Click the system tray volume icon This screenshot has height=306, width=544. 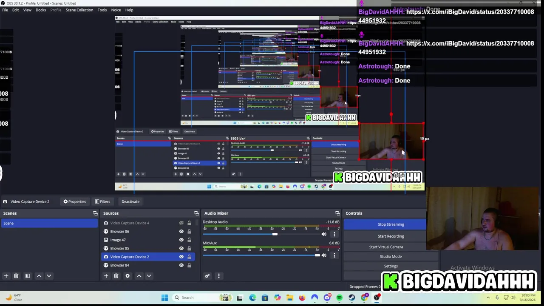(513, 297)
